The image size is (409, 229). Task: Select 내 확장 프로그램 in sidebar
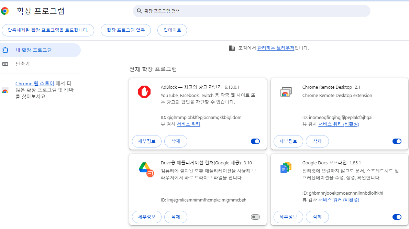[41, 50]
